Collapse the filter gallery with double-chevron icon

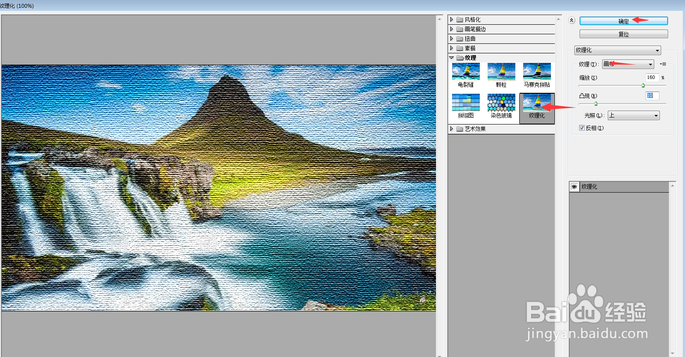(x=572, y=20)
